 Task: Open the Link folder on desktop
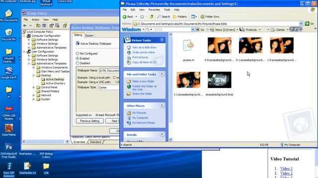click(x=46, y=168)
